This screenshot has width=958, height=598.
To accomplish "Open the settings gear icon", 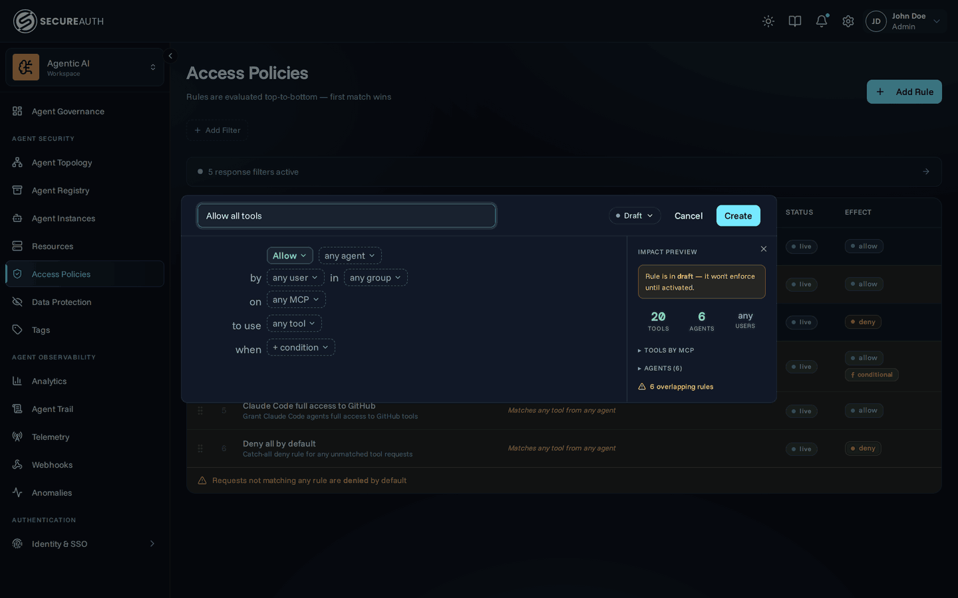I will [848, 21].
